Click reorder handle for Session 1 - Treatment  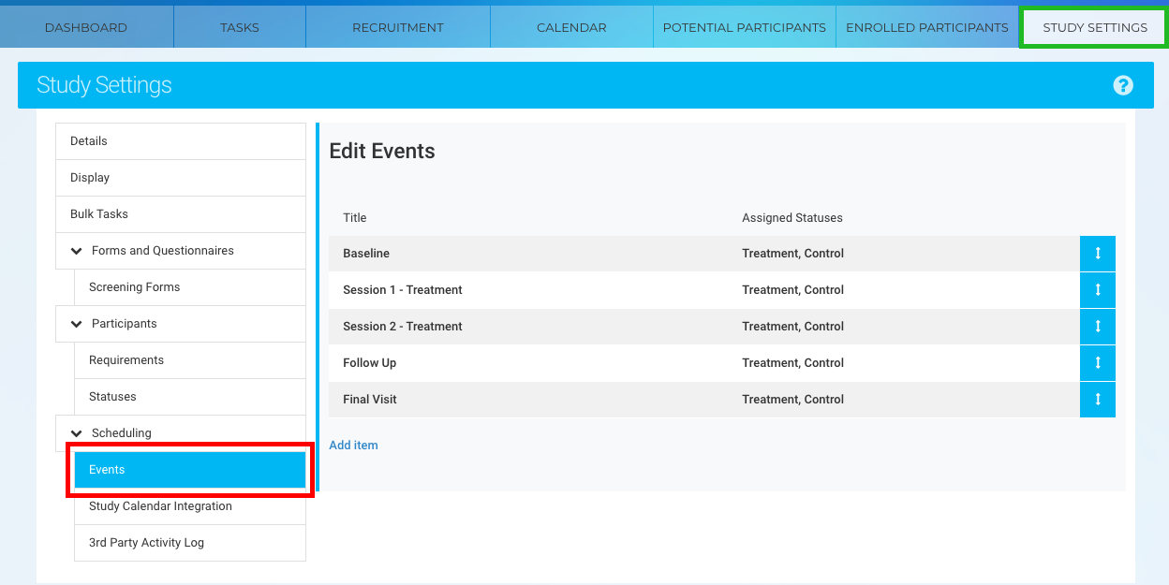1097,290
